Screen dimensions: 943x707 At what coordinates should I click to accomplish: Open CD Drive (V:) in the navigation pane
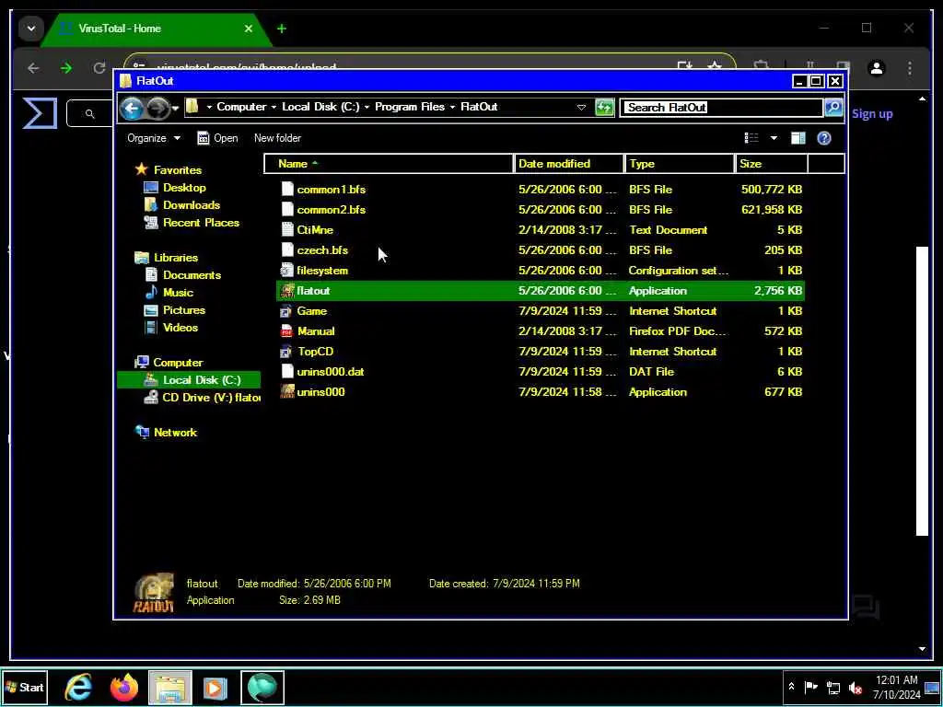[211, 398]
